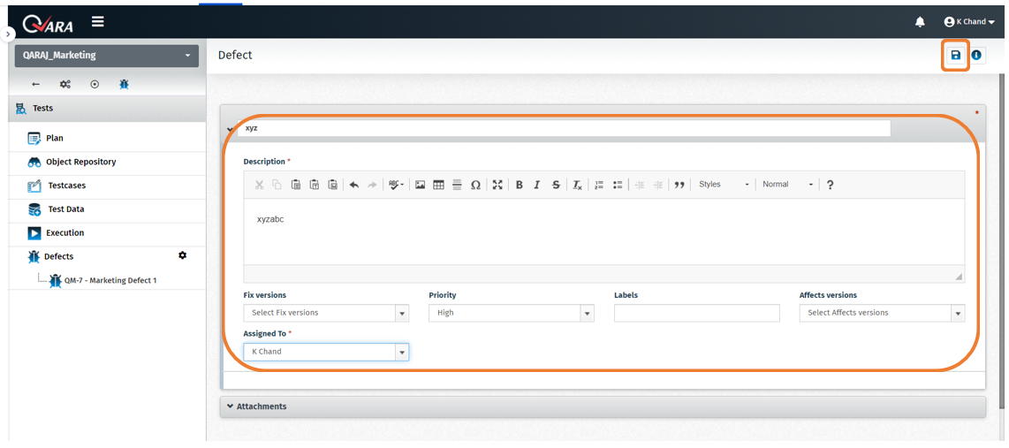Click the Copy icon in editor toolbar
The width and height of the screenshot is (1009, 448).
277,185
